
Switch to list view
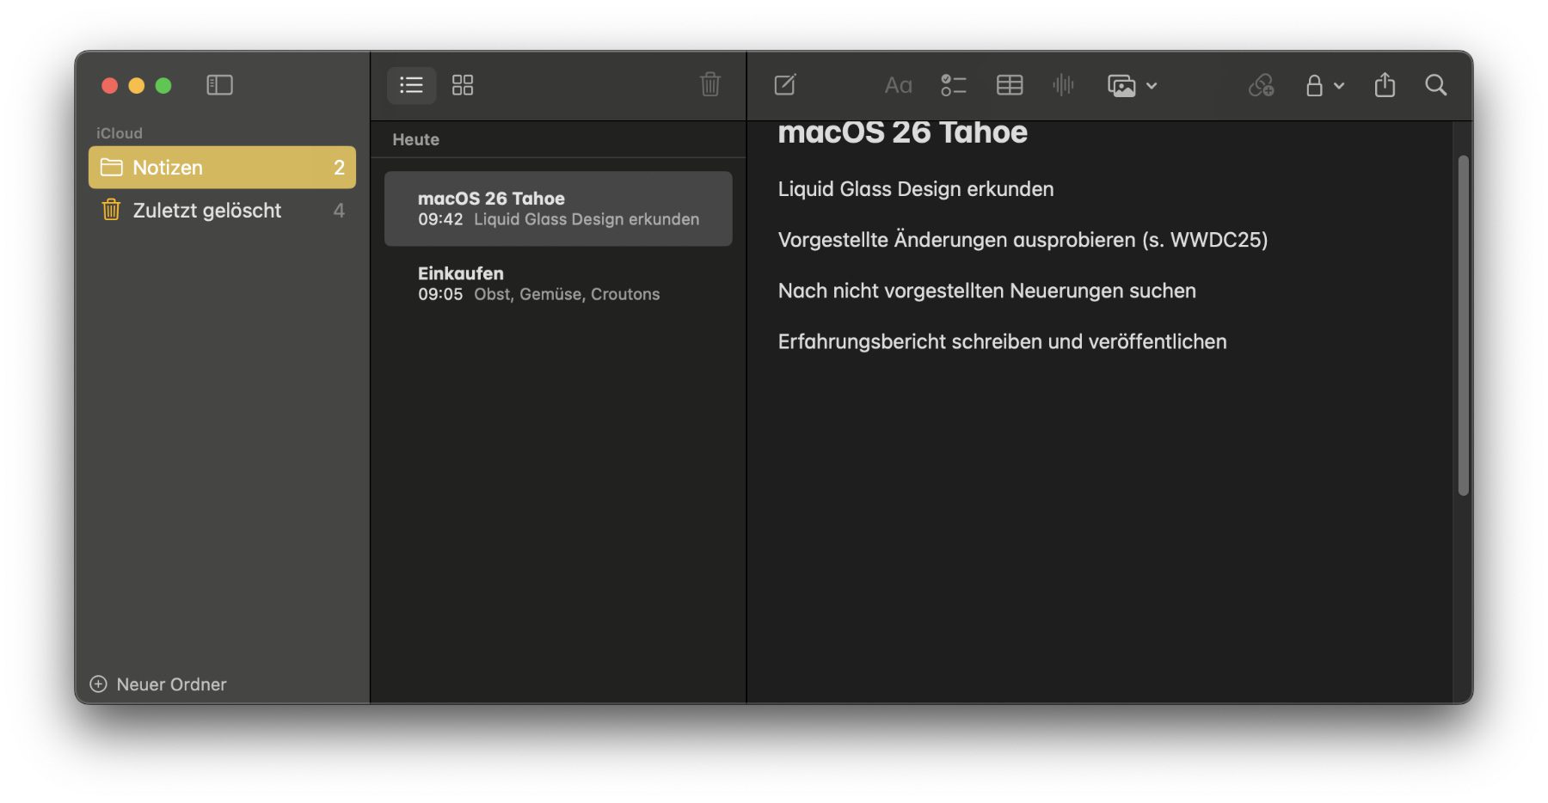pyautogui.click(x=411, y=85)
